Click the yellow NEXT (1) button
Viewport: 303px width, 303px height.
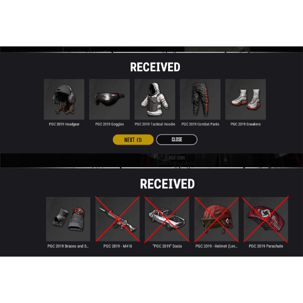(133, 140)
